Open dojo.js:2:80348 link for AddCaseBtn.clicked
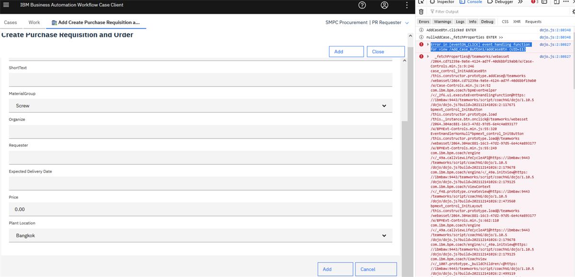Screen dimensions: 575x277 tap(555, 30)
